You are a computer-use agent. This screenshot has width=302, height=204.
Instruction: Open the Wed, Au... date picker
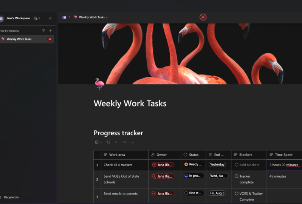tap(218, 176)
